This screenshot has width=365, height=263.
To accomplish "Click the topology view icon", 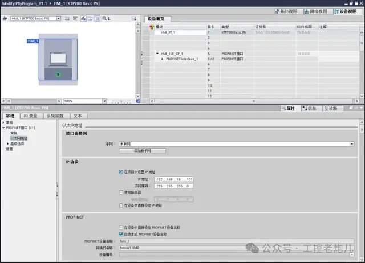I will point(277,11).
